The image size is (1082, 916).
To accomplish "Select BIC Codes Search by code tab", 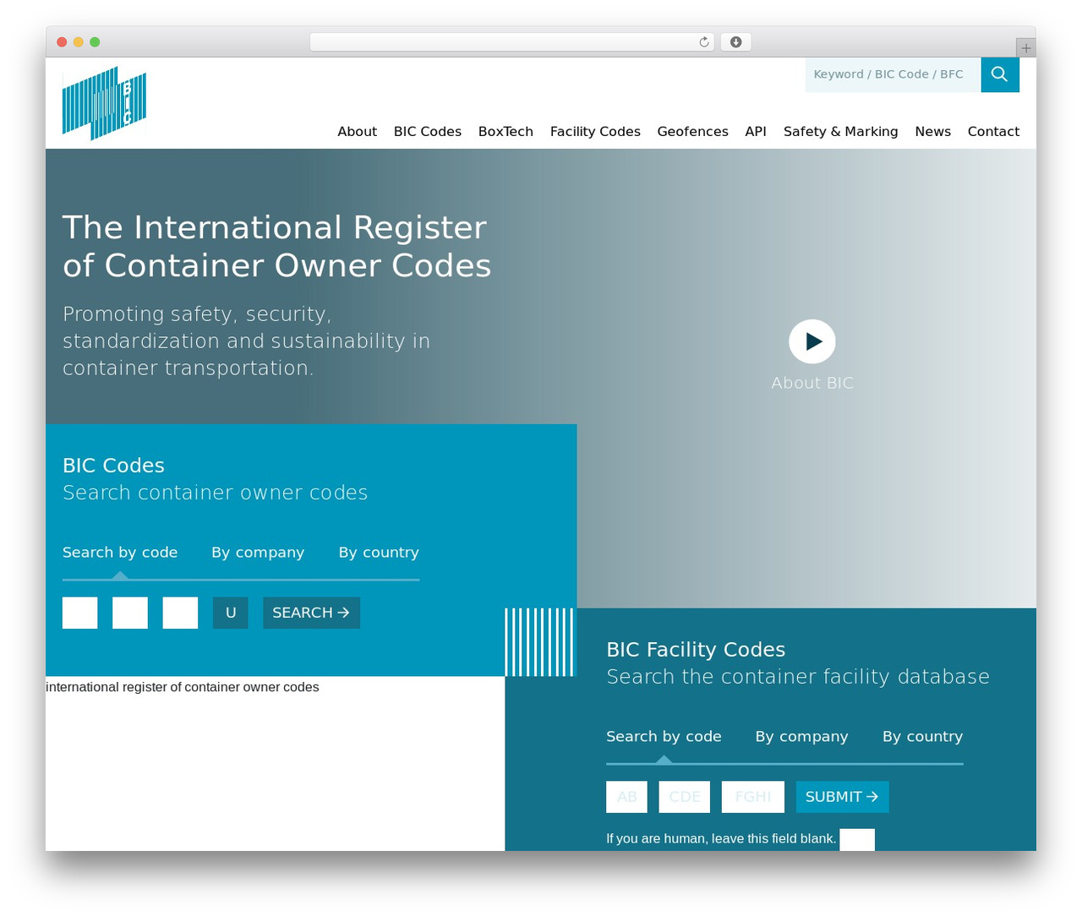I will pos(120,553).
